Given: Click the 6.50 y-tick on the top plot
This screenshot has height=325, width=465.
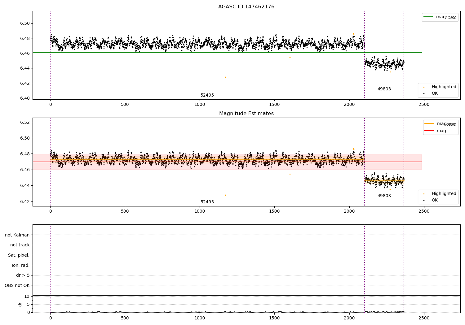Looking at the screenshot, I should (x=24, y=24).
